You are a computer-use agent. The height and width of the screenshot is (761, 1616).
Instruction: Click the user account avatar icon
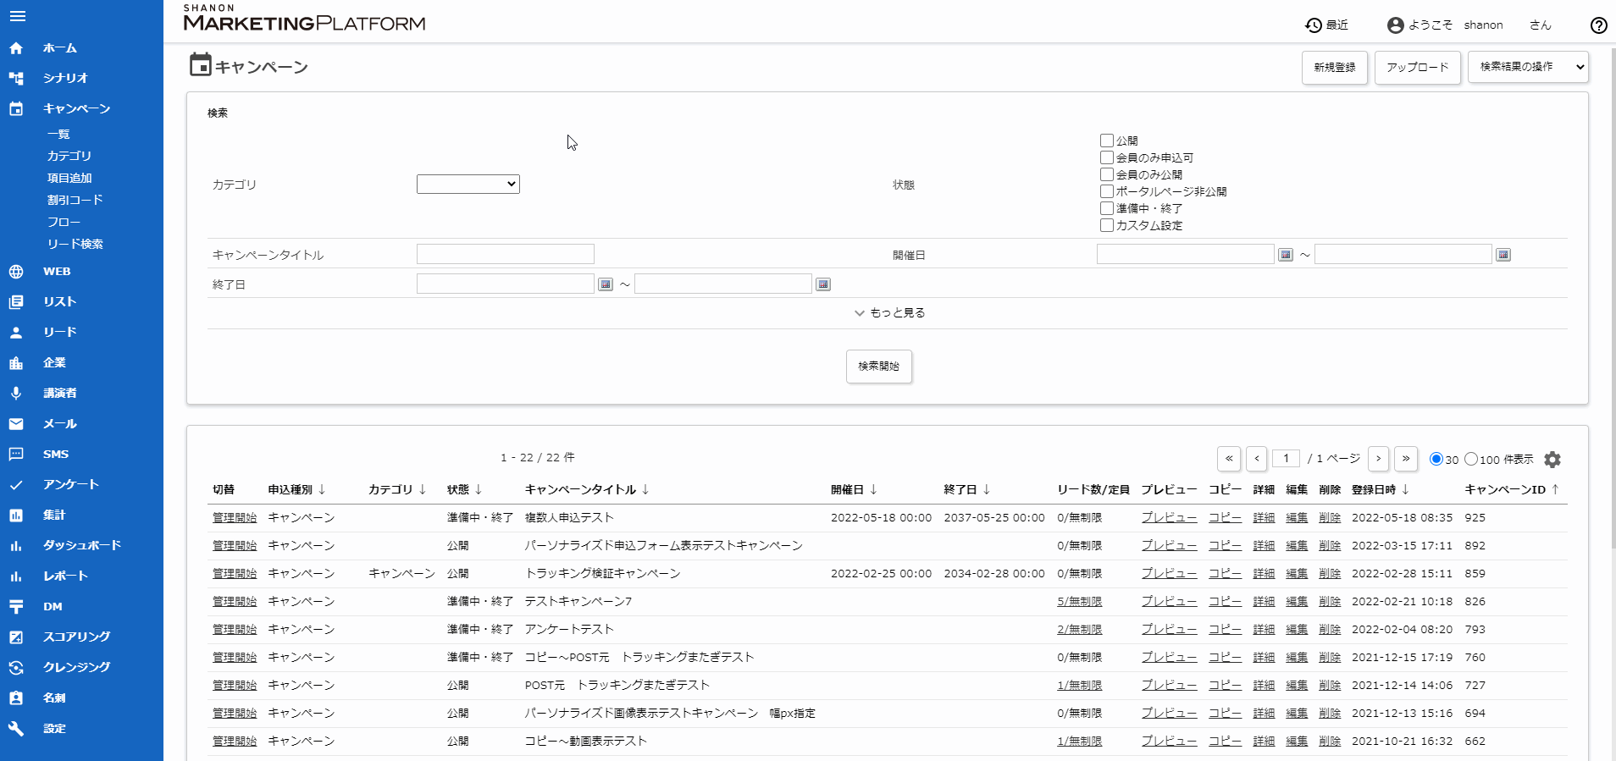[x=1396, y=25]
